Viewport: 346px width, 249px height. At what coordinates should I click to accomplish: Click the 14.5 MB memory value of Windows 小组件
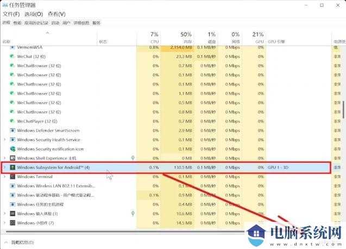(184, 223)
